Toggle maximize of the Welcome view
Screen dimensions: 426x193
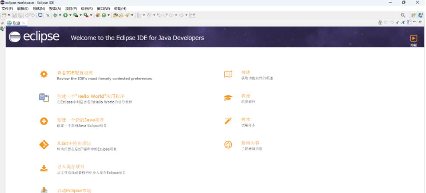tap(420, 22)
